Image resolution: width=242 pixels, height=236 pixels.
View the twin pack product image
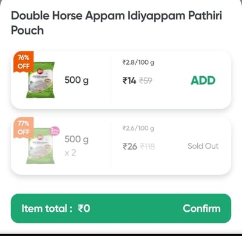[41, 146]
